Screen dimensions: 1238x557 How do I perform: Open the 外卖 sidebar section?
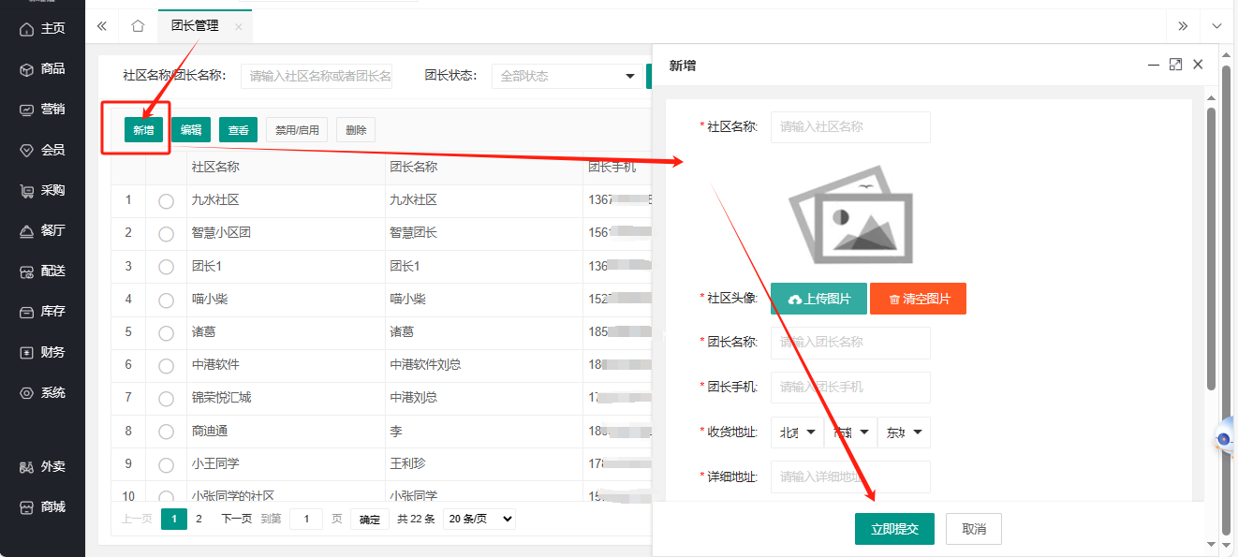click(x=42, y=466)
